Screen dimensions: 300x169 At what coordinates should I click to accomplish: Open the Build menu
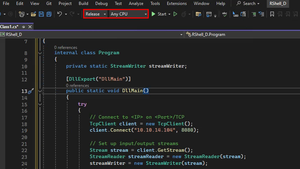point(83,4)
